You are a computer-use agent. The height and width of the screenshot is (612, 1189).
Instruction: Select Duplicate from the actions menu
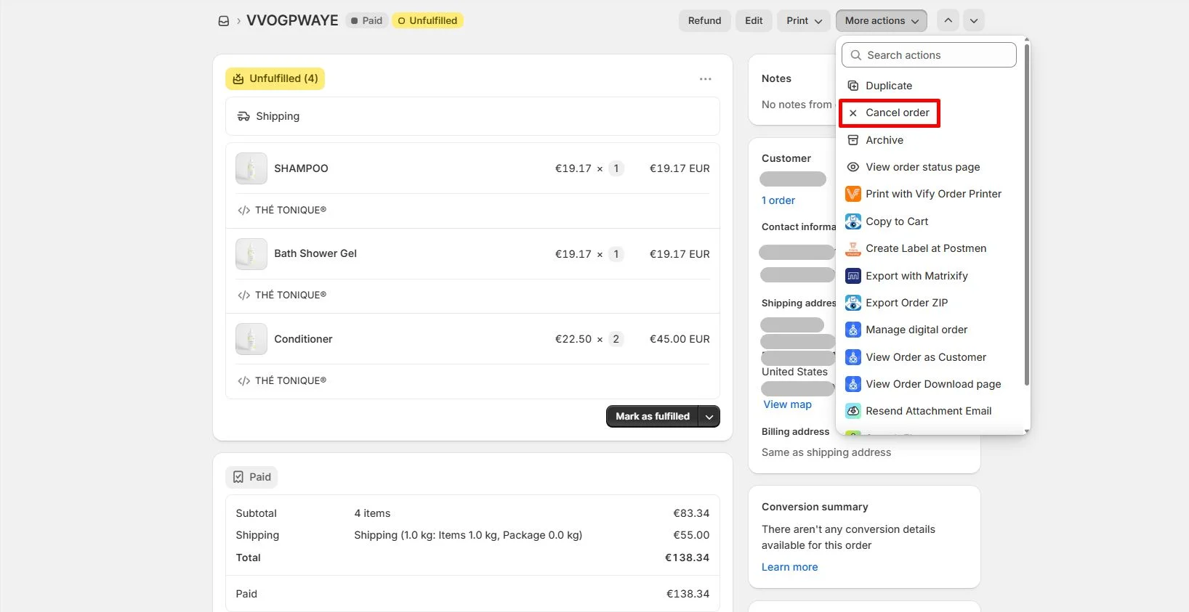[x=929, y=86]
